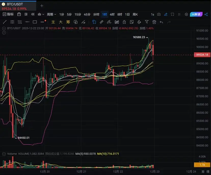This screenshot has width=211, height=175.
Task: Click the 89534.18 current price label on axis
Action: point(202,55)
